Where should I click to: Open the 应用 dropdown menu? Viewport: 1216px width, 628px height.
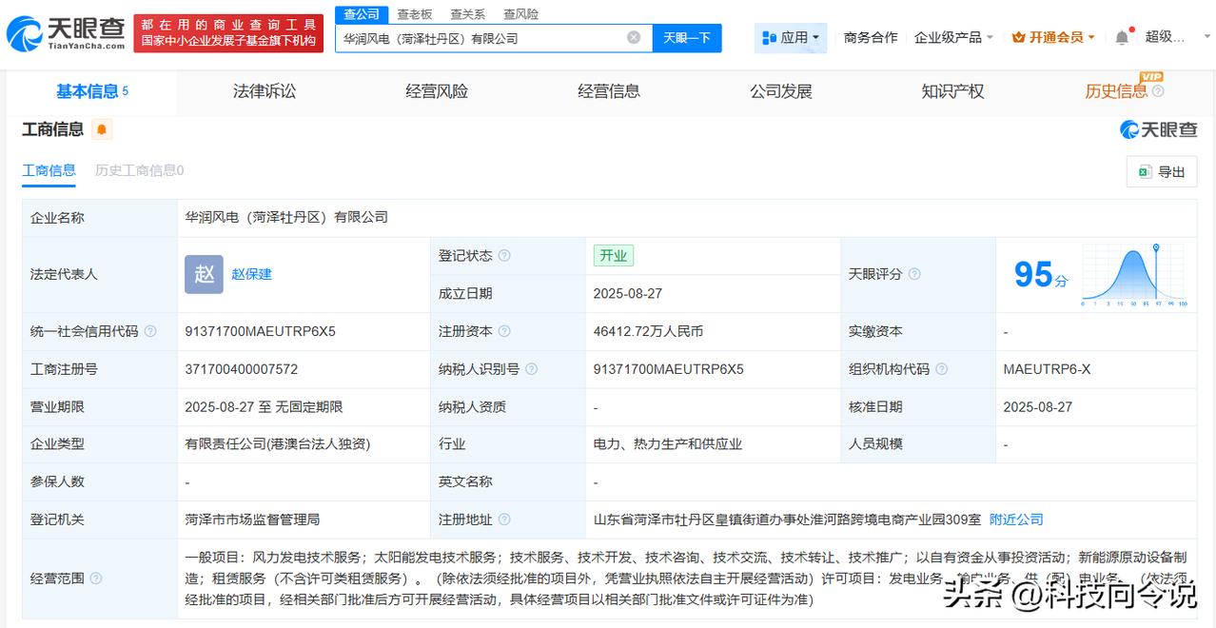coord(791,37)
